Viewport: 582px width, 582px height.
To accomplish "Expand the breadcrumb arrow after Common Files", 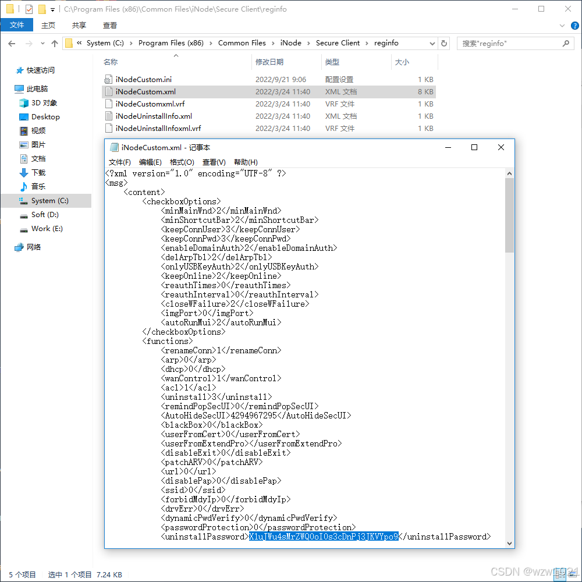I will 273,44.
